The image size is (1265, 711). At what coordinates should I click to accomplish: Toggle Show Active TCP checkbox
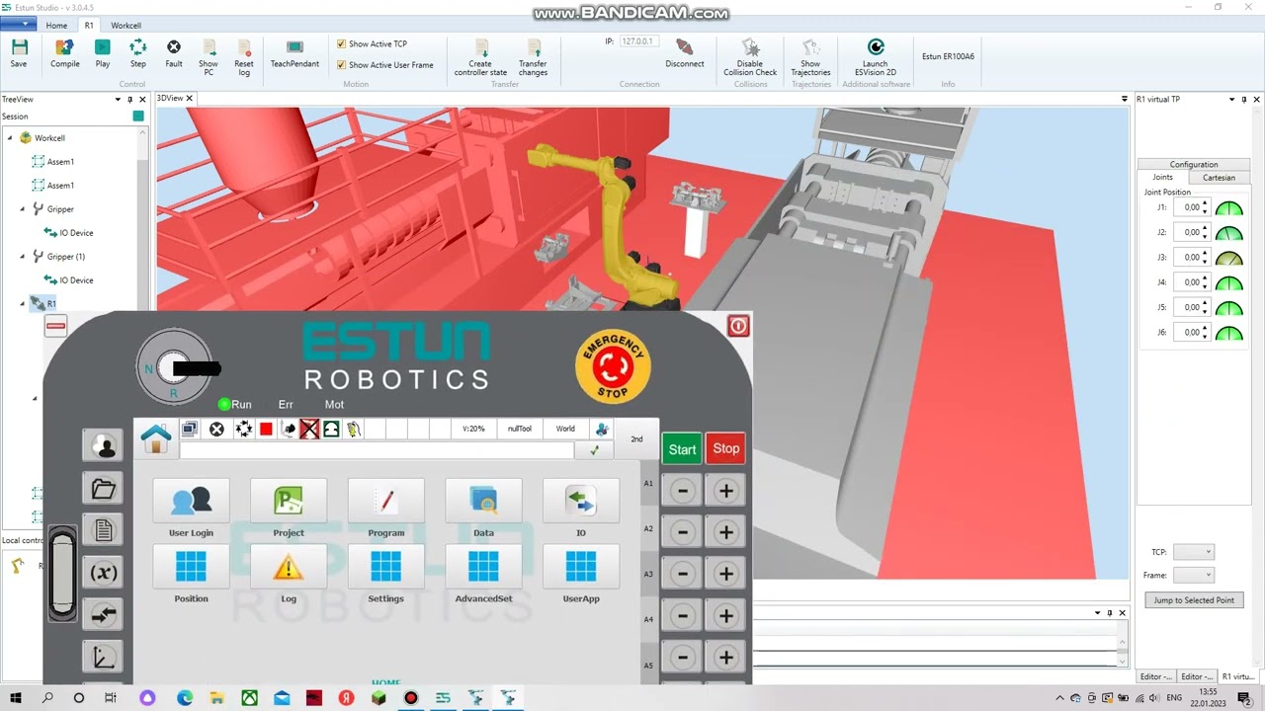pos(341,44)
